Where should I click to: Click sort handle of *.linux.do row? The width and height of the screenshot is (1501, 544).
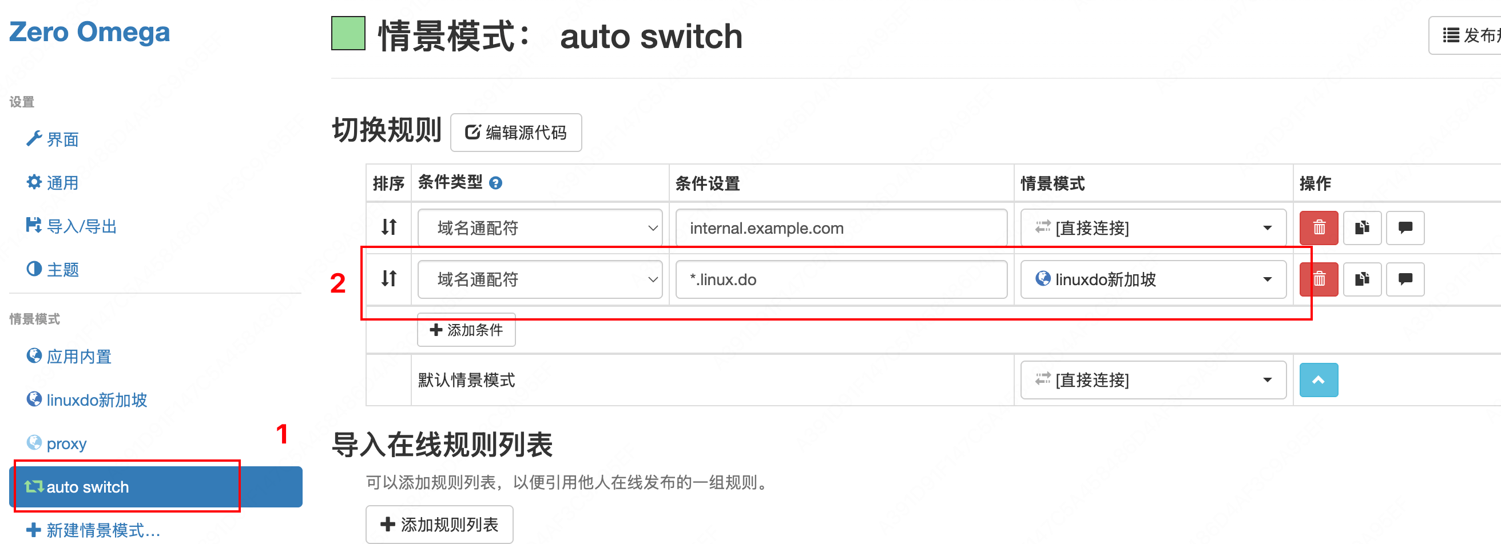coord(388,279)
